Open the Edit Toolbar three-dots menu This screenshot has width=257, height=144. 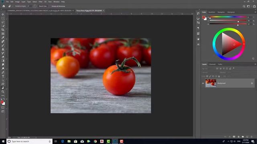[x=3, y=96]
